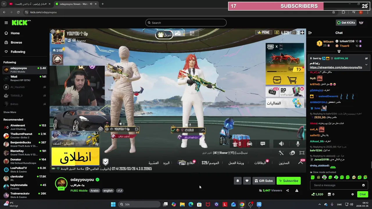Select followed channel 1Mali

(25, 78)
